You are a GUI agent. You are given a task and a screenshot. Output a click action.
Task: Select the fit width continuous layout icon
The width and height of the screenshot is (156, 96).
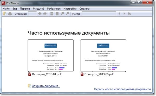52,13
